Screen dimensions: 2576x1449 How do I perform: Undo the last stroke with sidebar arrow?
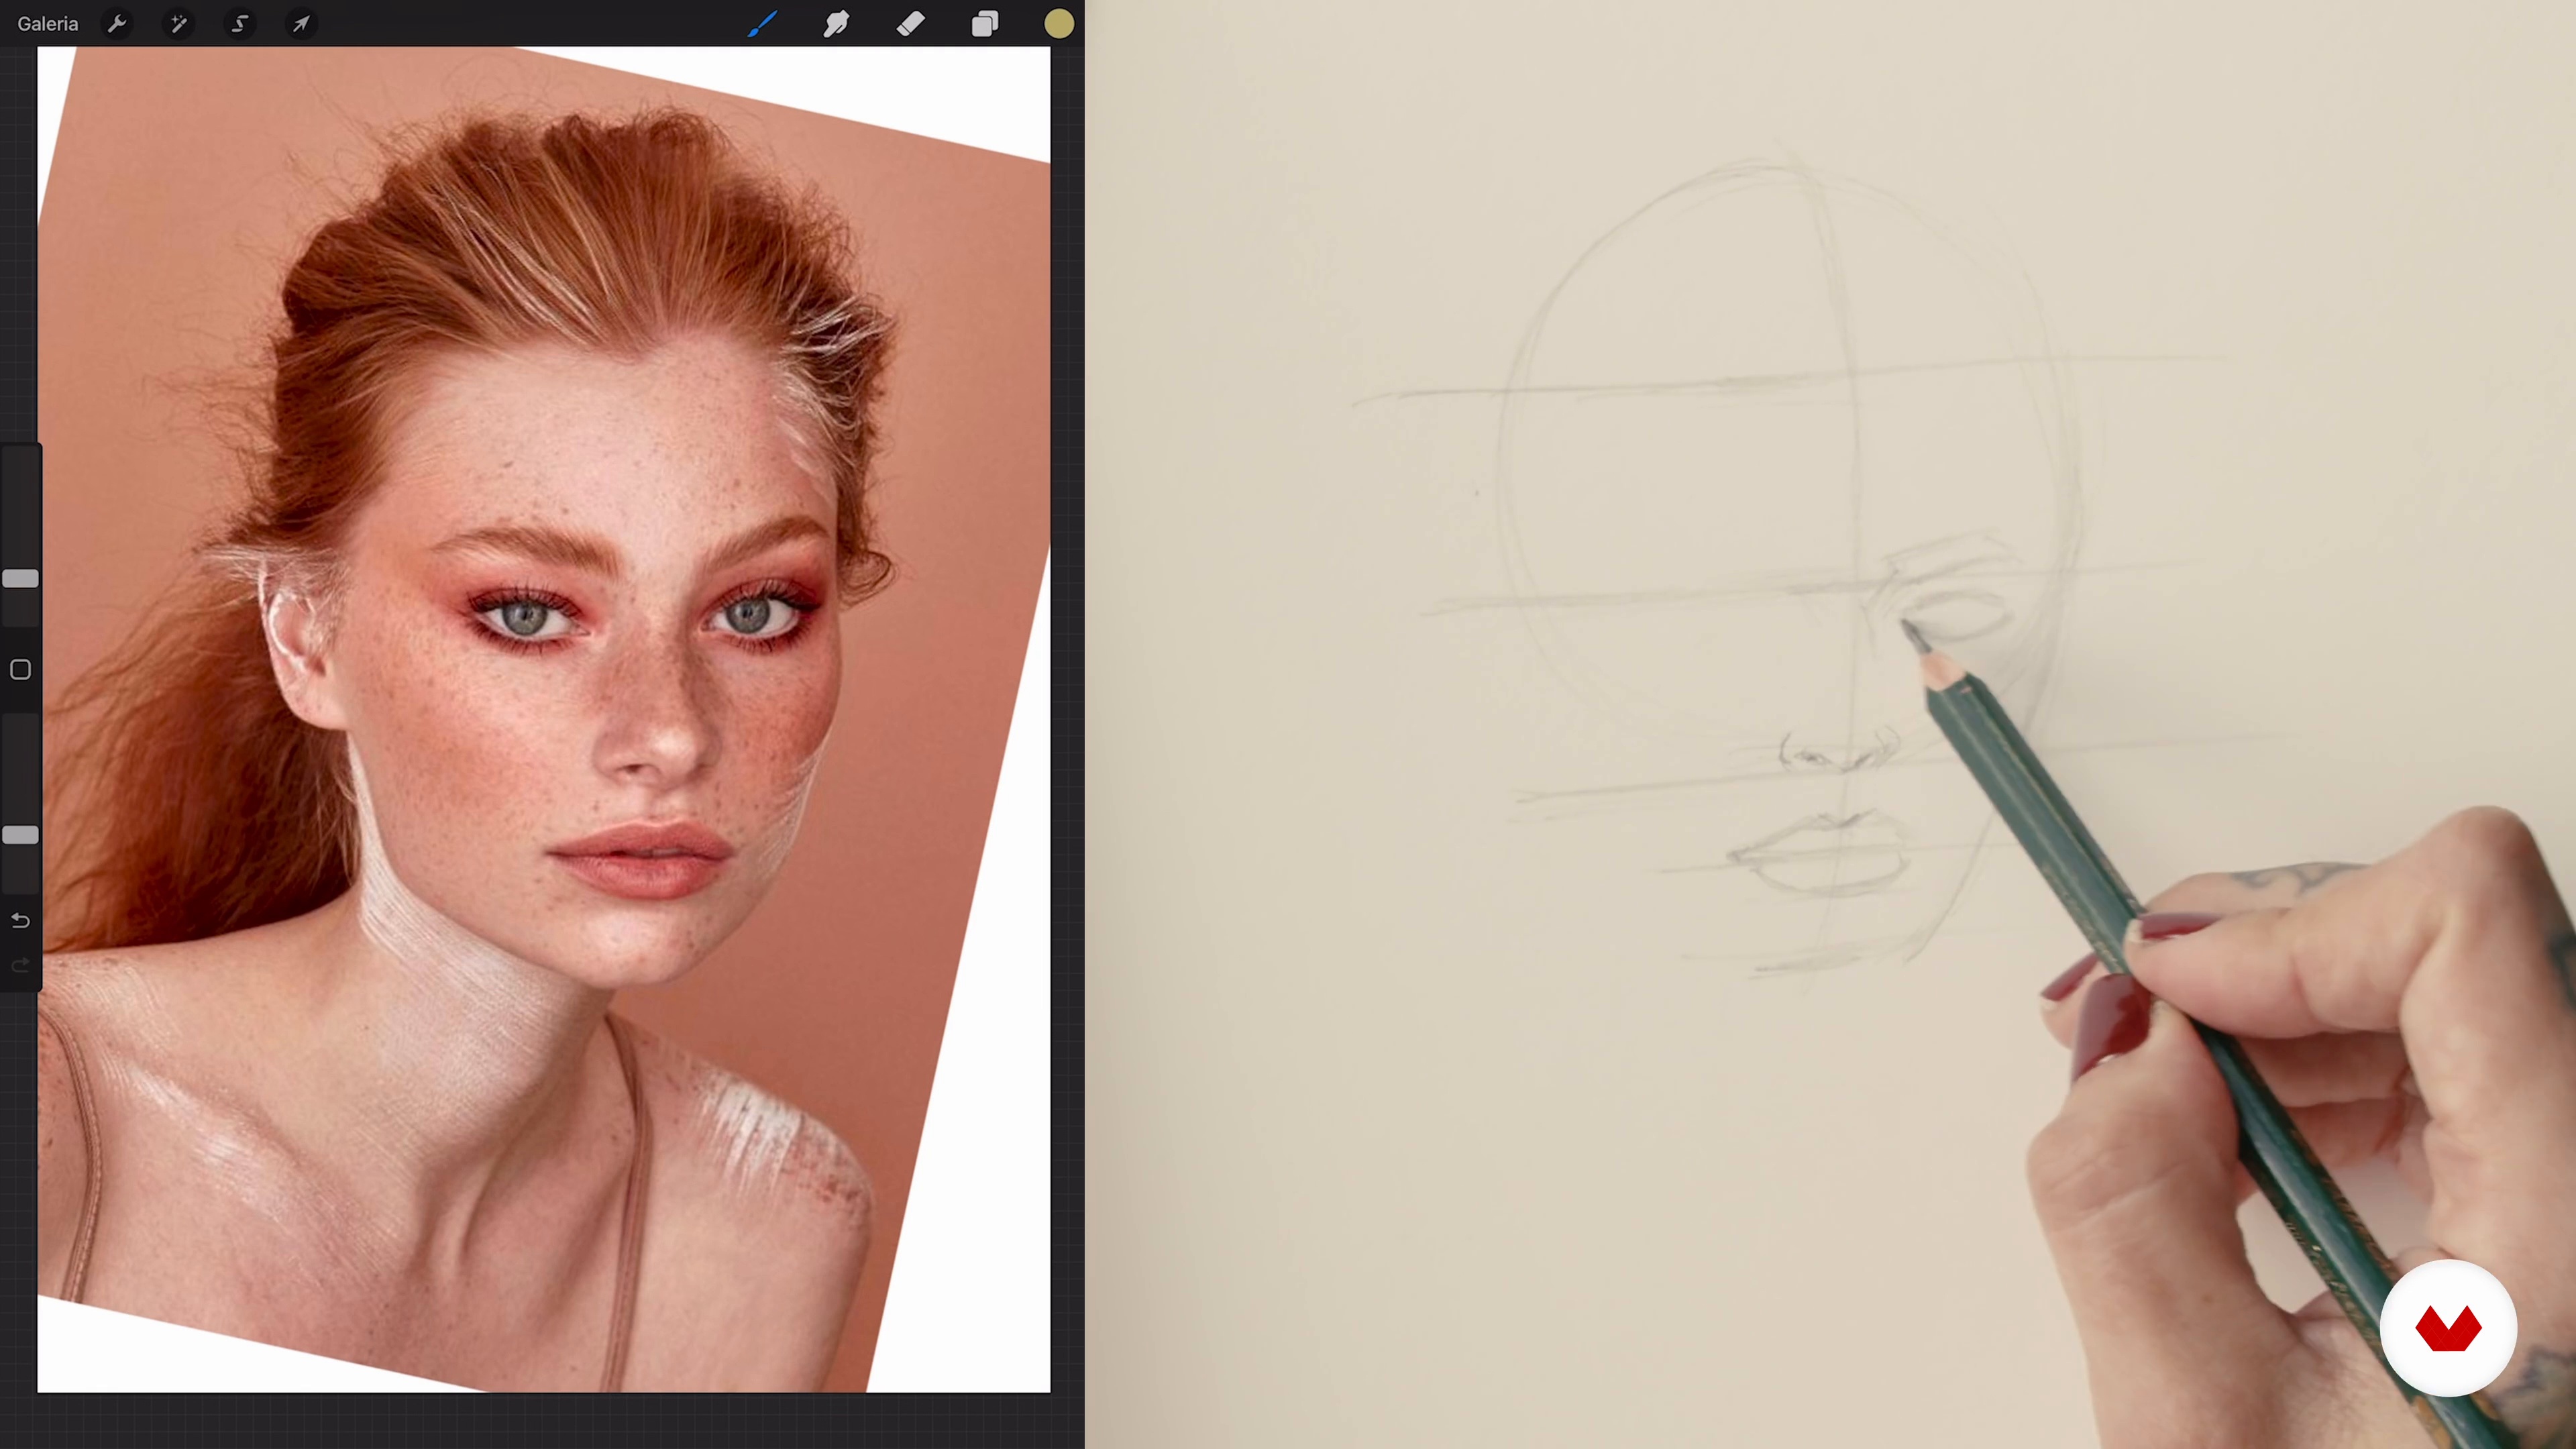tap(20, 920)
